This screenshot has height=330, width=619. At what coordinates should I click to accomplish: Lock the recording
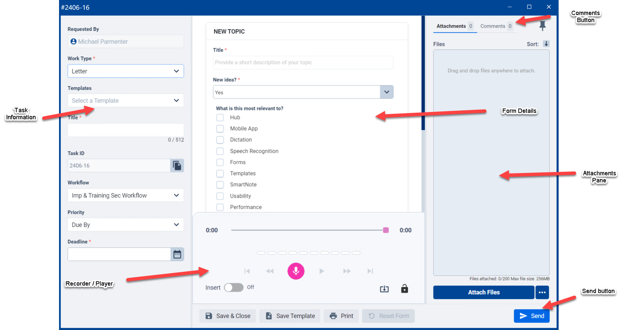pyautogui.click(x=404, y=288)
